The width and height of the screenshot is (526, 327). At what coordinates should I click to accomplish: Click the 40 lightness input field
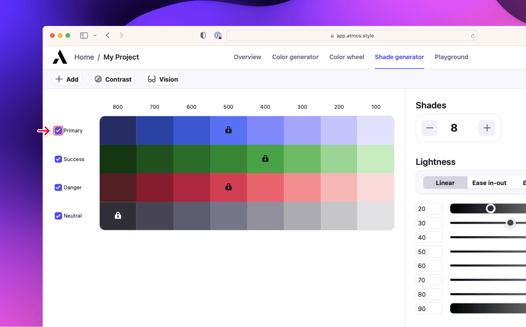(x=429, y=237)
